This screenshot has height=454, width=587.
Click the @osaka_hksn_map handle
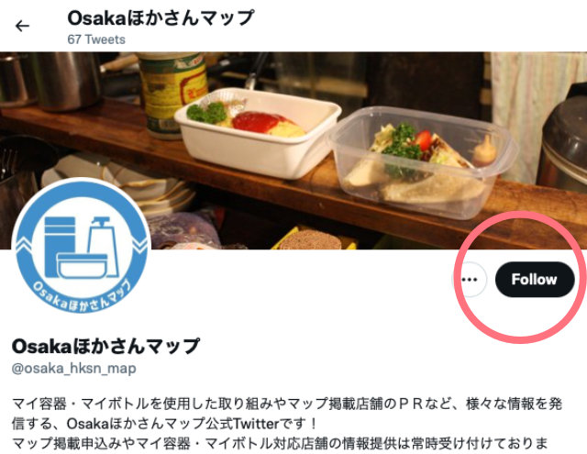click(x=73, y=369)
